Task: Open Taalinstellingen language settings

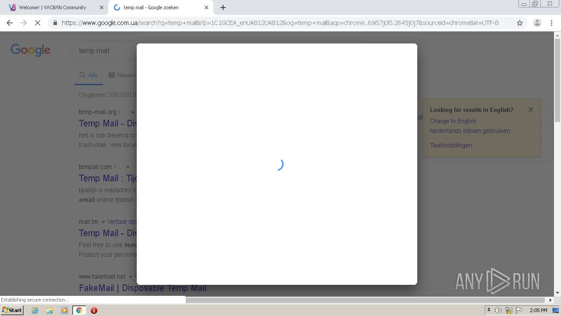Action: tap(451, 145)
